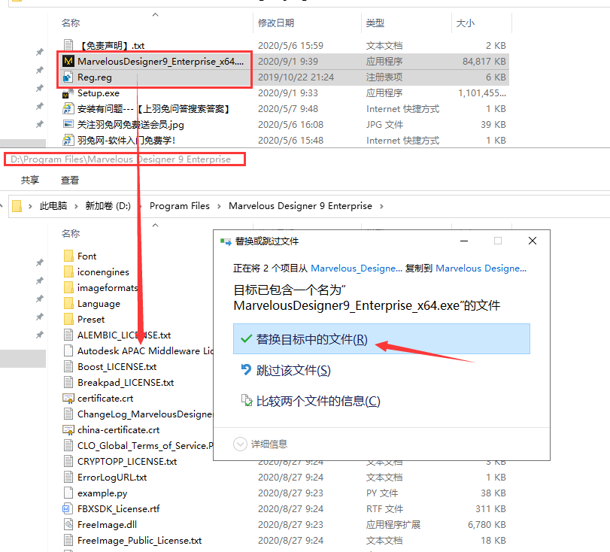Viewport: 610px width, 552px height.
Task: Sort upper file list by 大小 column
Action: tap(466, 23)
